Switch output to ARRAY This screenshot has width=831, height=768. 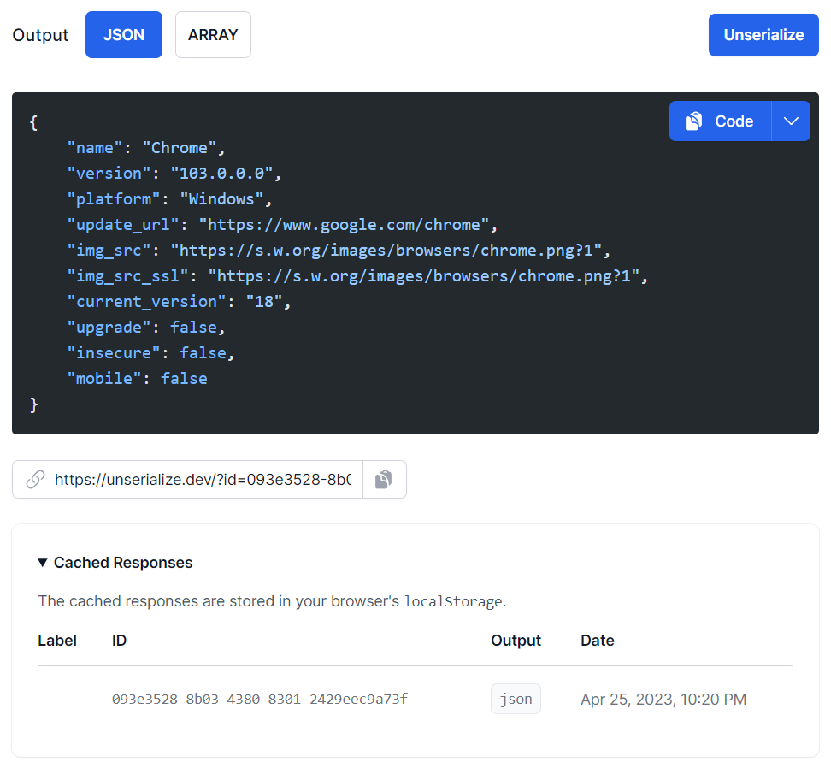tap(213, 35)
